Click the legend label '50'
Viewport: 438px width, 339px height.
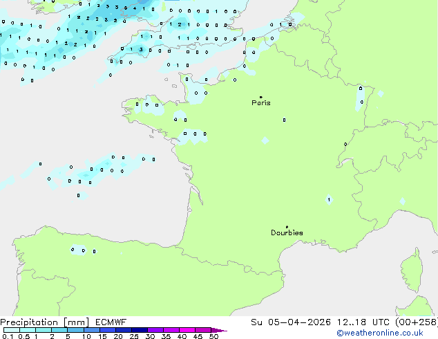(x=214, y=336)
